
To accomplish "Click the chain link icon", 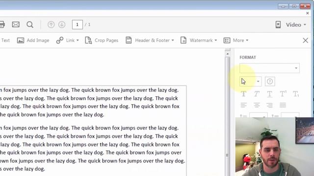I will click(60, 40).
